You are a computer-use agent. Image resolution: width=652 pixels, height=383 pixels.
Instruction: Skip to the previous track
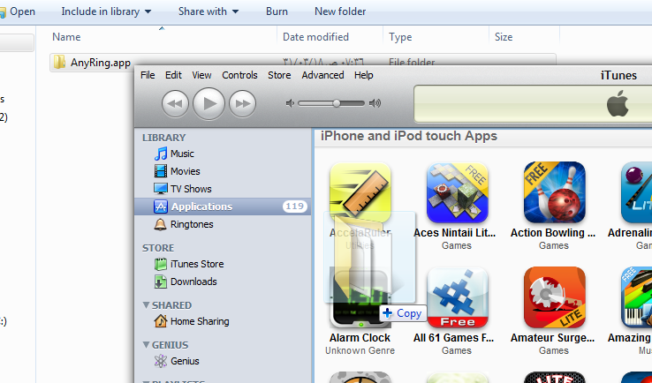click(x=175, y=103)
